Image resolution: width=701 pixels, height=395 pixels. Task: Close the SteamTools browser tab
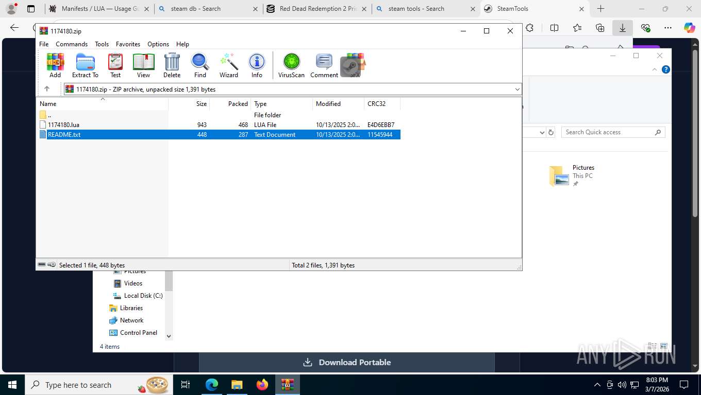click(x=582, y=9)
